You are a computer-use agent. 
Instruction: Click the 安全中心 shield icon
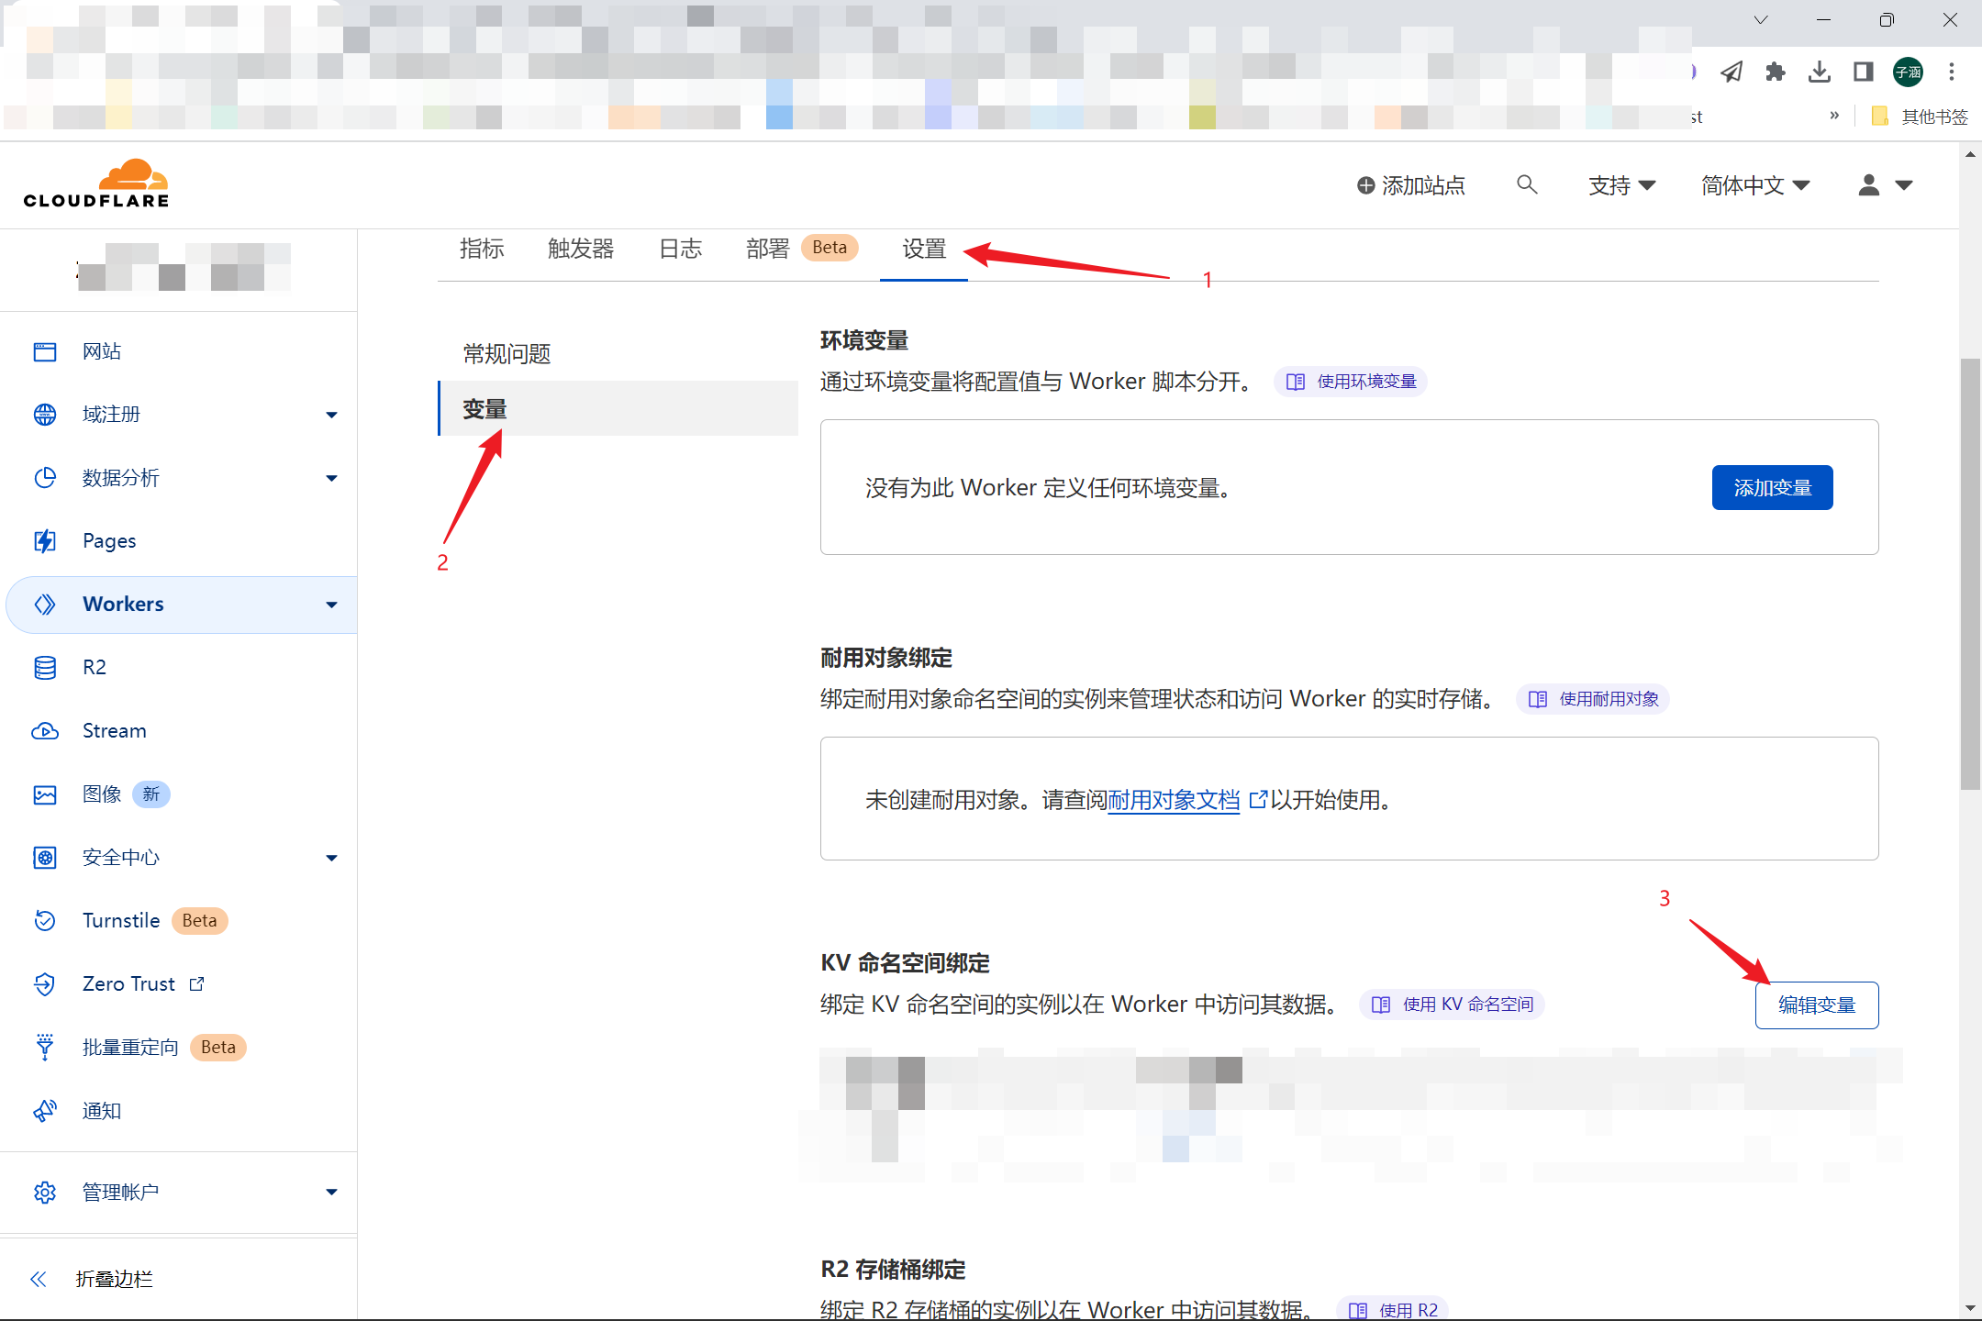click(x=45, y=858)
